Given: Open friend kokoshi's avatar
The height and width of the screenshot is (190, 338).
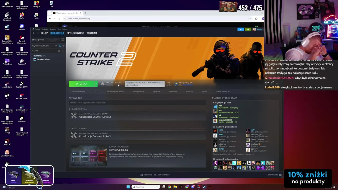Looking at the screenshot, I should pyautogui.click(x=215, y=121).
